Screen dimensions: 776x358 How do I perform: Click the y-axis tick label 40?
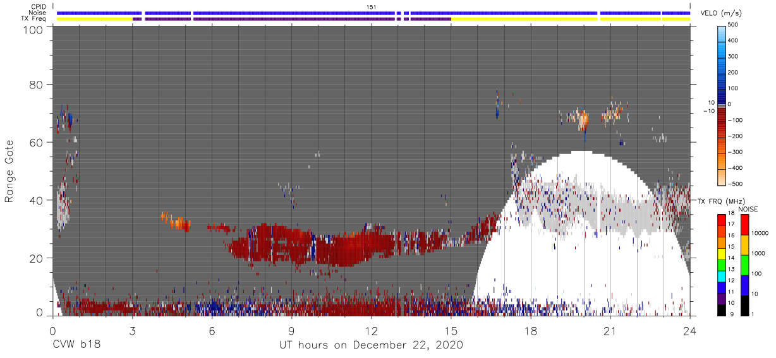pyautogui.click(x=36, y=200)
